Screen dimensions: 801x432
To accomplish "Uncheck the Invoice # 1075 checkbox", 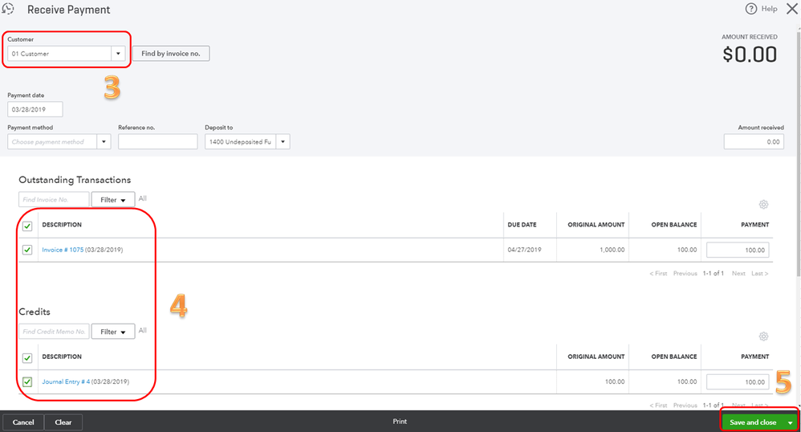I will point(27,250).
